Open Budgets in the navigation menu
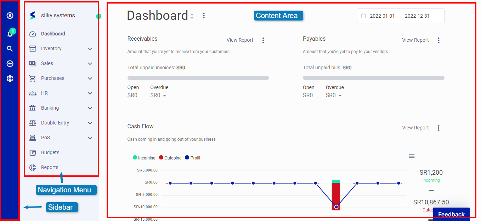Viewport: 481px width, 221px height. click(x=50, y=153)
